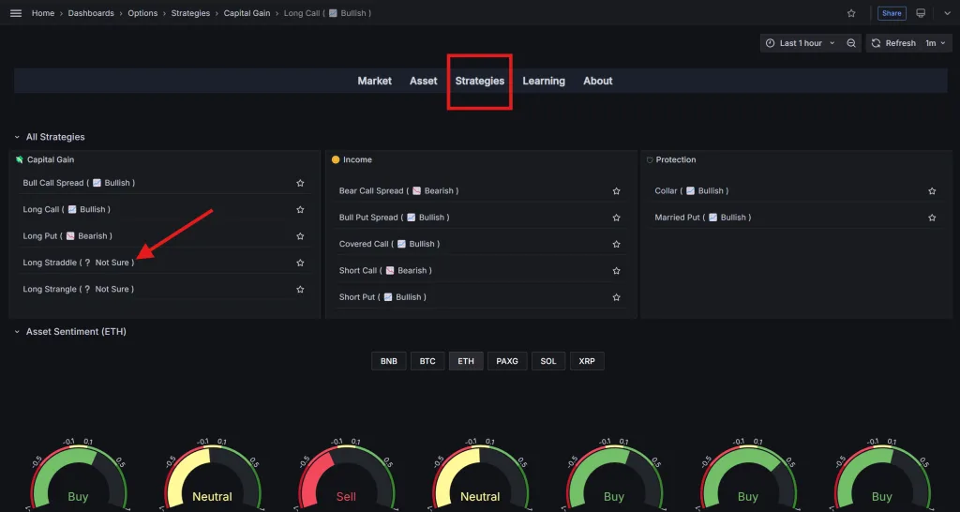Screen dimensions: 960x512
Task: Favorite the Married Put strategy
Action: tap(932, 218)
